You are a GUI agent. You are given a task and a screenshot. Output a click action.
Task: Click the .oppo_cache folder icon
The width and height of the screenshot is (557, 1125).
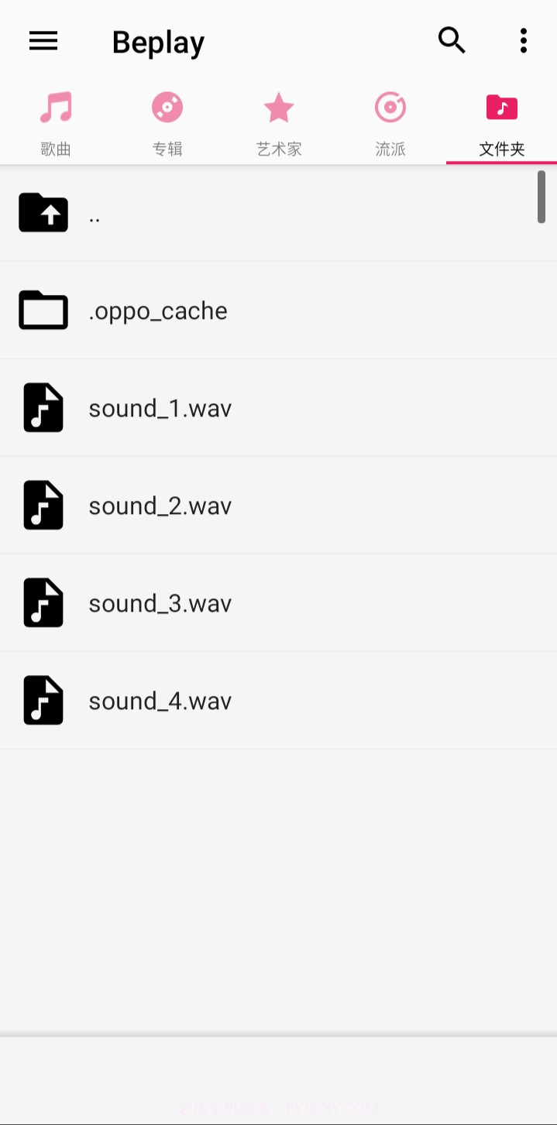(x=43, y=310)
